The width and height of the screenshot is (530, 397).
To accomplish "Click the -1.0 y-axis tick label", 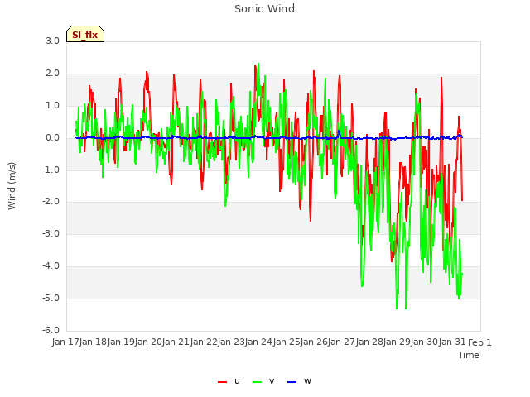I will [51, 170].
